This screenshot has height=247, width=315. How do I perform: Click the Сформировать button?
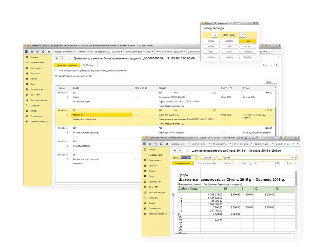[x=183, y=163]
